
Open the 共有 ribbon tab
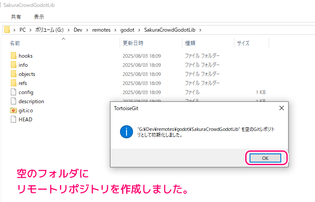coord(16,17)
